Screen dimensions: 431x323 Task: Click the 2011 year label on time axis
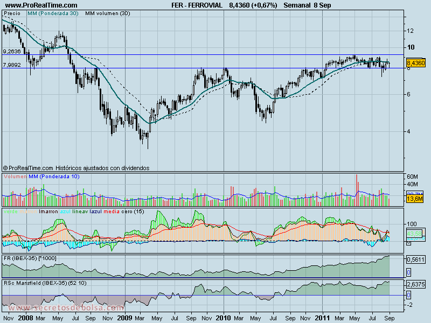pos(322,318)
